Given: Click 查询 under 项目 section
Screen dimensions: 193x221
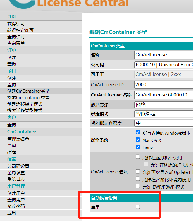Looking at the screenshot, I should coord(12,85).
